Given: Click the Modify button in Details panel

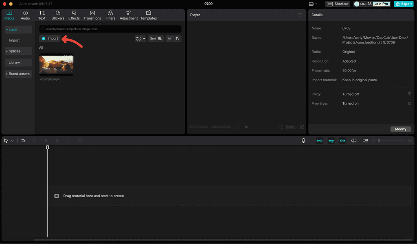Looking at the screenshot, I should click(400, 129).
